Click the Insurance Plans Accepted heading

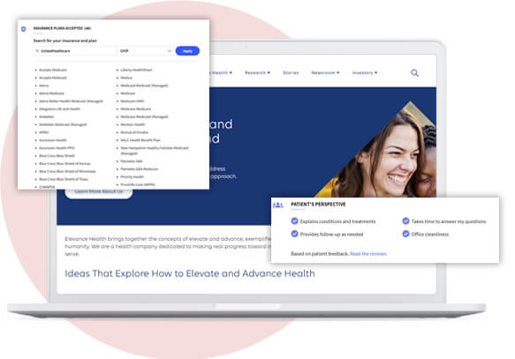click(x=62, y=28)
